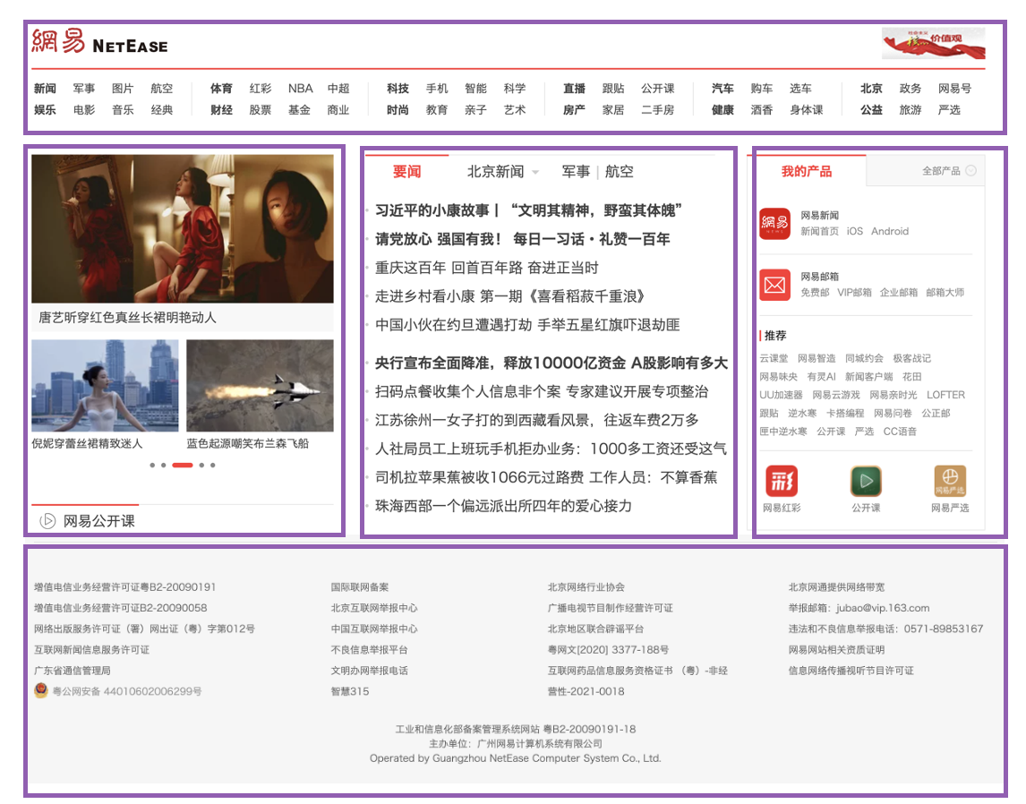Open headline 重庆这百年 回首百年路
This screenshot has width=1026, height=804.
click(x=487, y=268)
